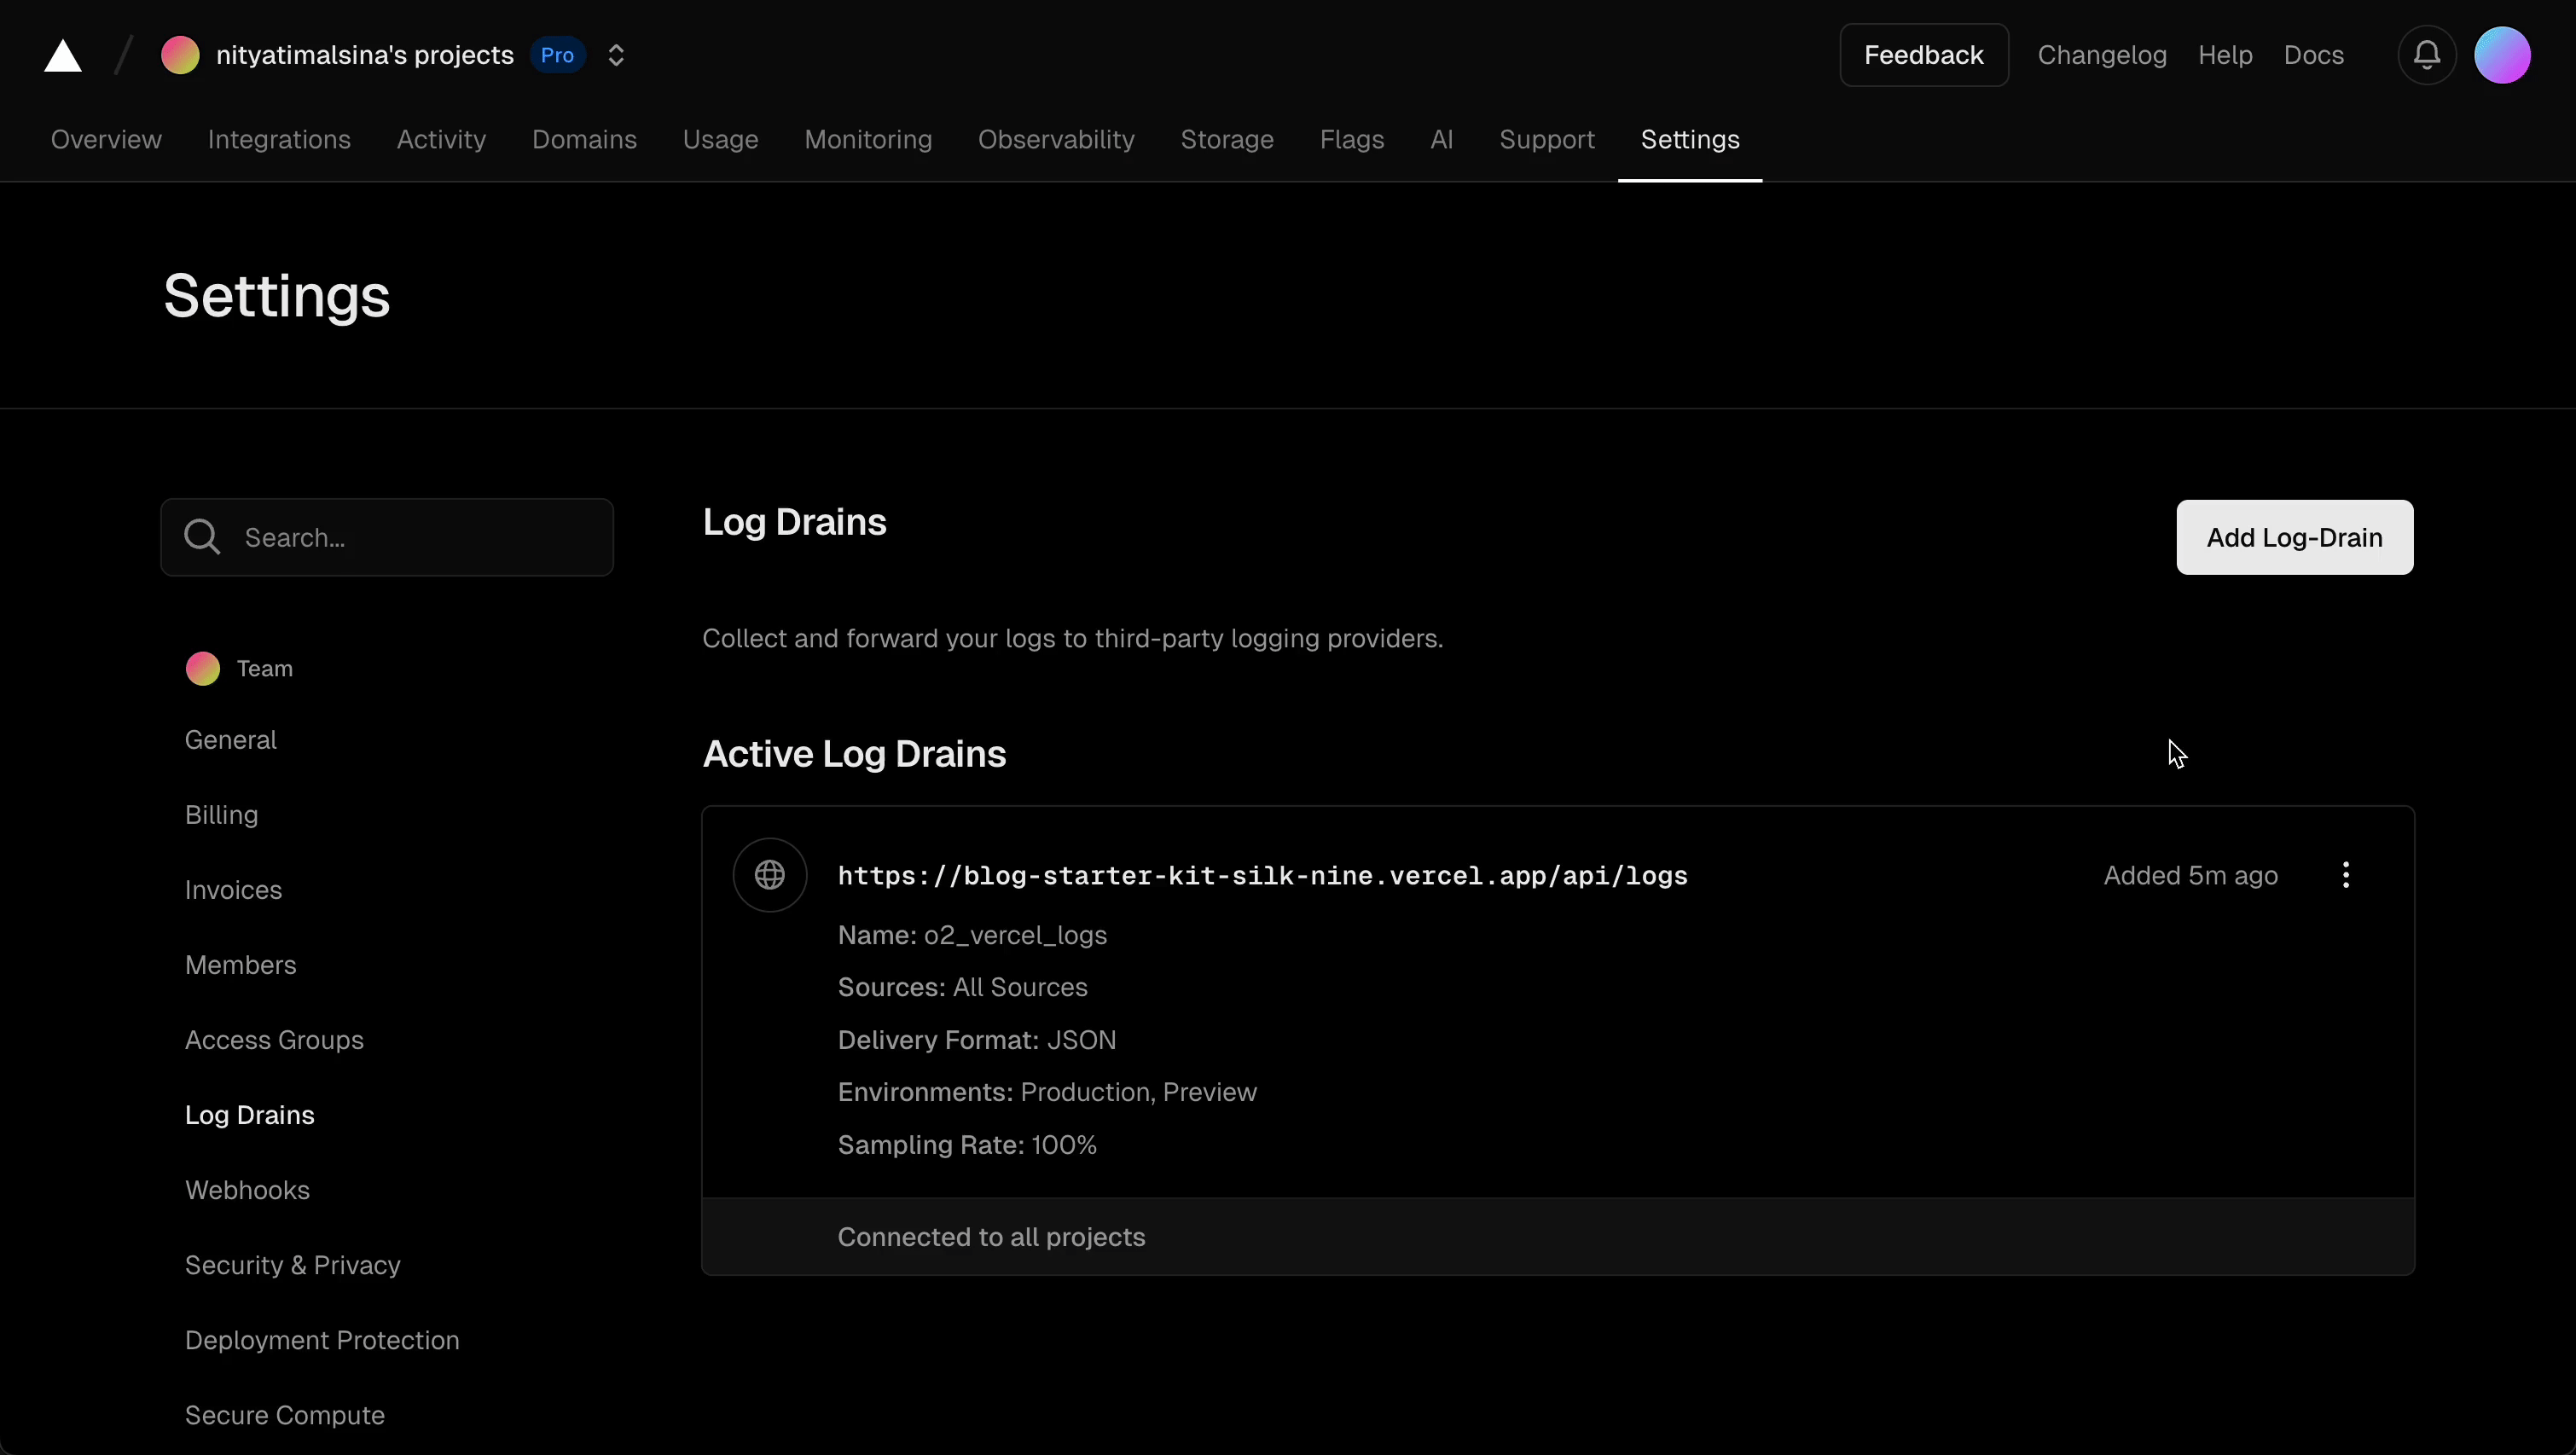
Task: Select the Flags tab
Action: [1351, 140]
